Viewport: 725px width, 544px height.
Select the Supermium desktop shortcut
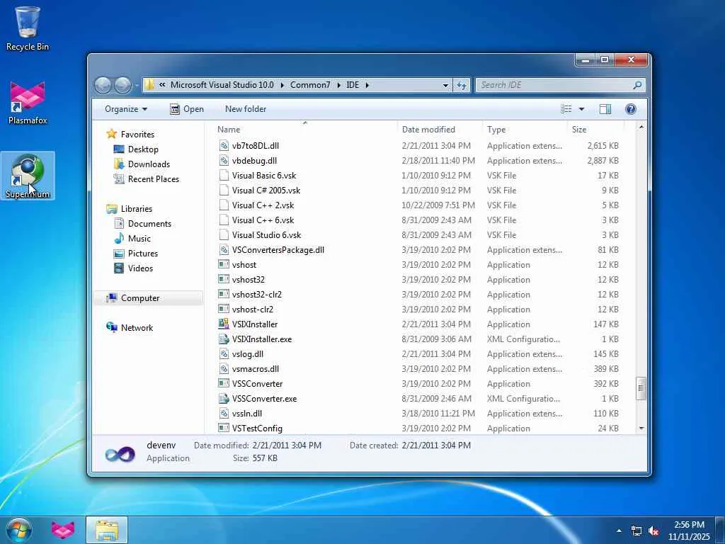pos(28,176)
